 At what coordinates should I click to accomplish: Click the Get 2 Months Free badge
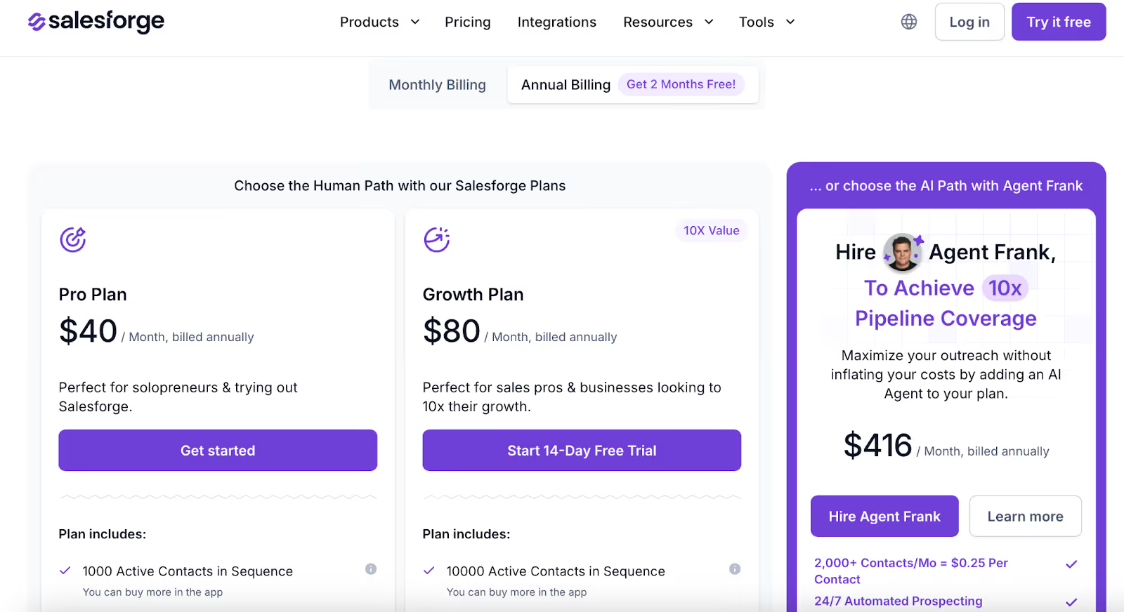click(681, 84)
